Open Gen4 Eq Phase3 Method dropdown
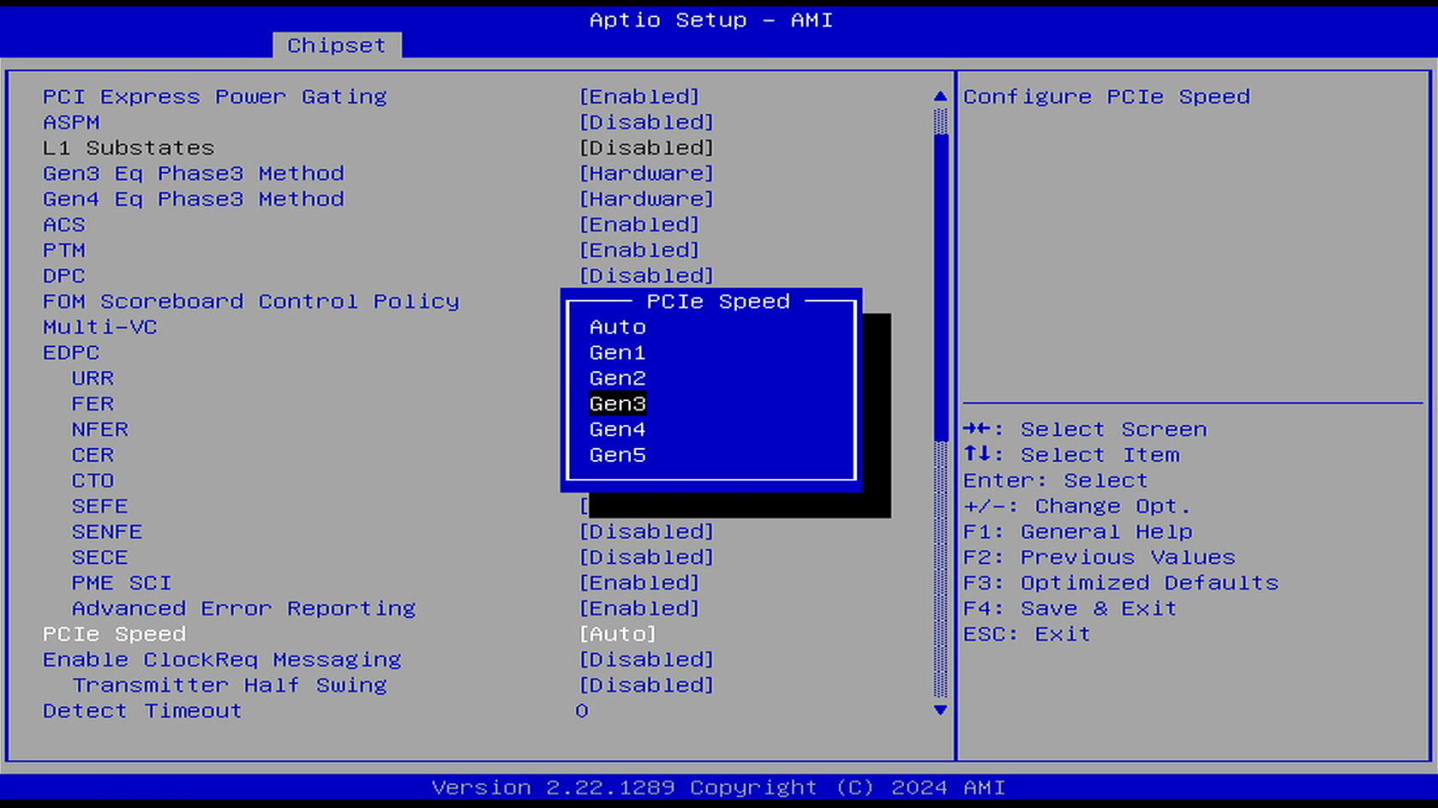The width and height of the screenshot is (1438, 808). coord(646,199)
